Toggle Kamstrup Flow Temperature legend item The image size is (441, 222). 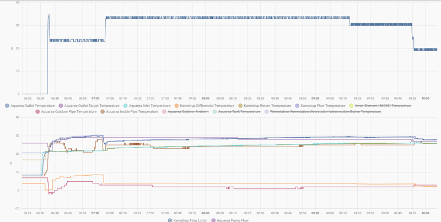click(x=320, y=106)
